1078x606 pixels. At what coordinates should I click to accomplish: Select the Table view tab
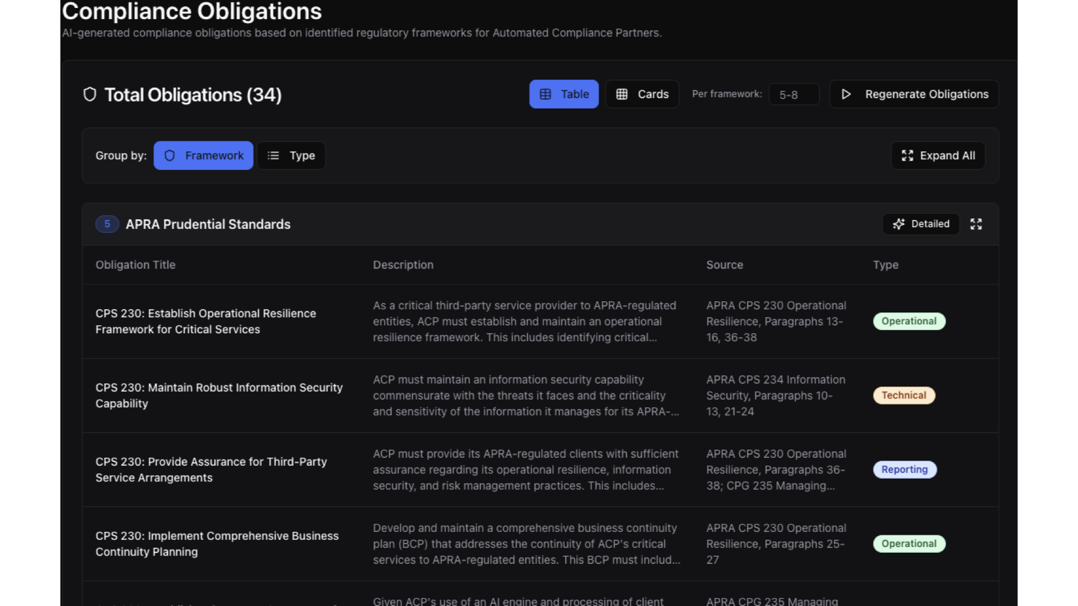[x=564, y=94]
